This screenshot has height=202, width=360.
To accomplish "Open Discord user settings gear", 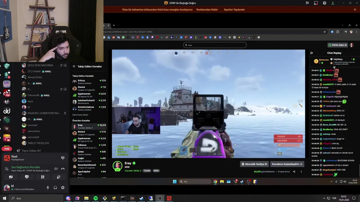I will (x=63, y=188).
